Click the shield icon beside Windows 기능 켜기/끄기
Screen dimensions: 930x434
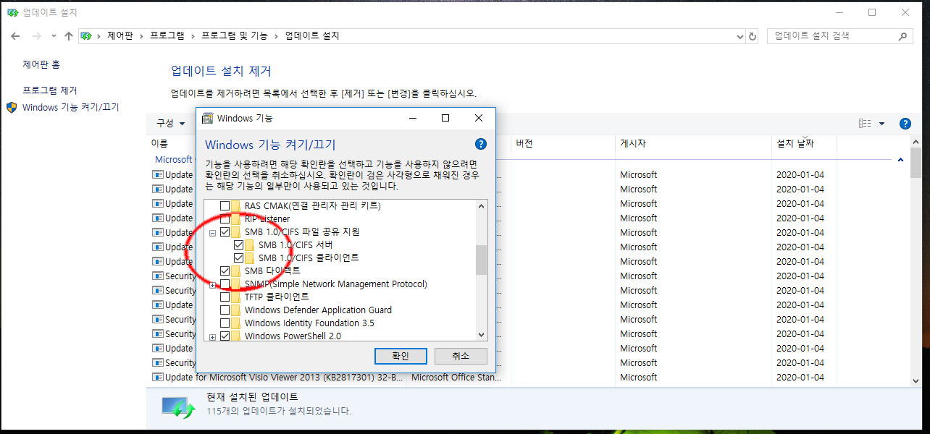tap(12, 108)
